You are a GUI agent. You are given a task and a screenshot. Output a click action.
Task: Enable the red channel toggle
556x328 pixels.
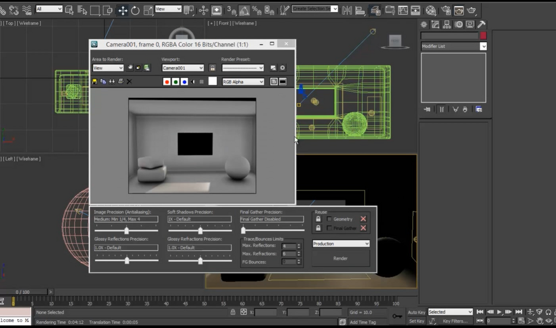pyautogui.click(x=167, y=82)
